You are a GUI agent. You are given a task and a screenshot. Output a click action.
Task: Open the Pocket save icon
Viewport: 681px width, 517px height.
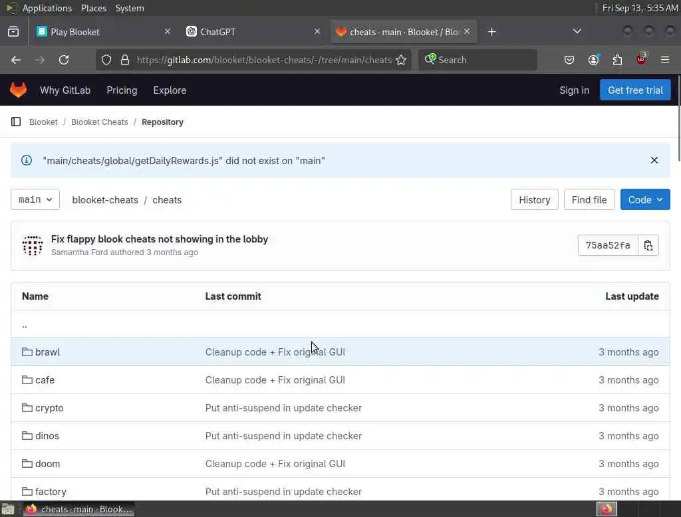569,60
